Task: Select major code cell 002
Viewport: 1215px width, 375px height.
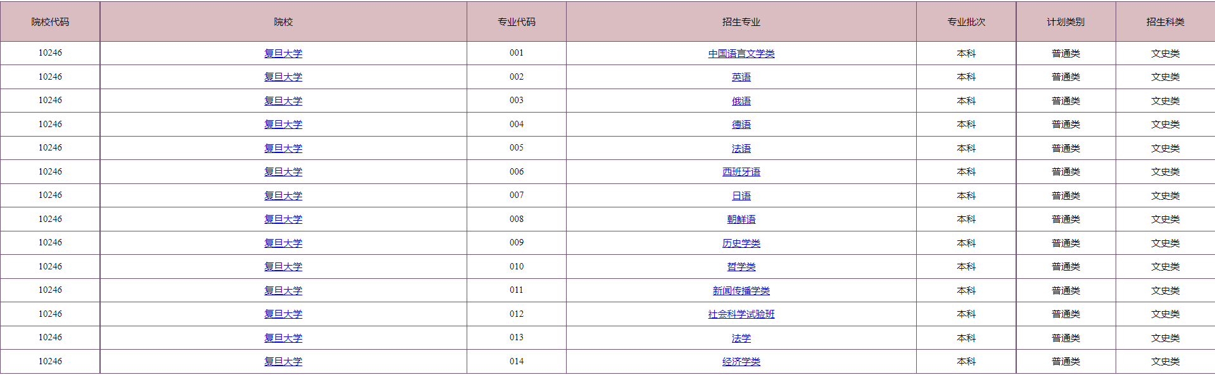Action: [x=517, y=77]
